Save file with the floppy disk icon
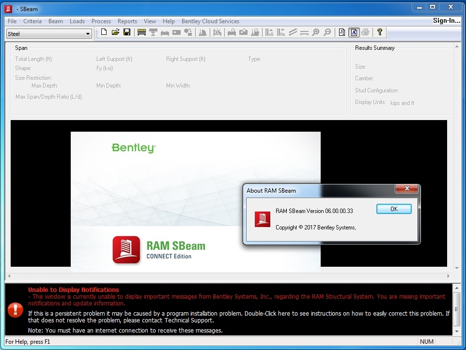This screenshot has height=350, width=466. pos(127,32)
